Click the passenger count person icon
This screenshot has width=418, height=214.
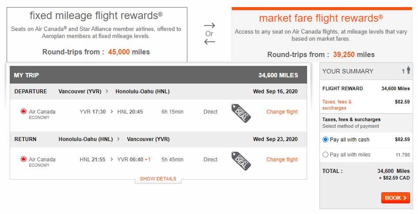click(408, 70)
